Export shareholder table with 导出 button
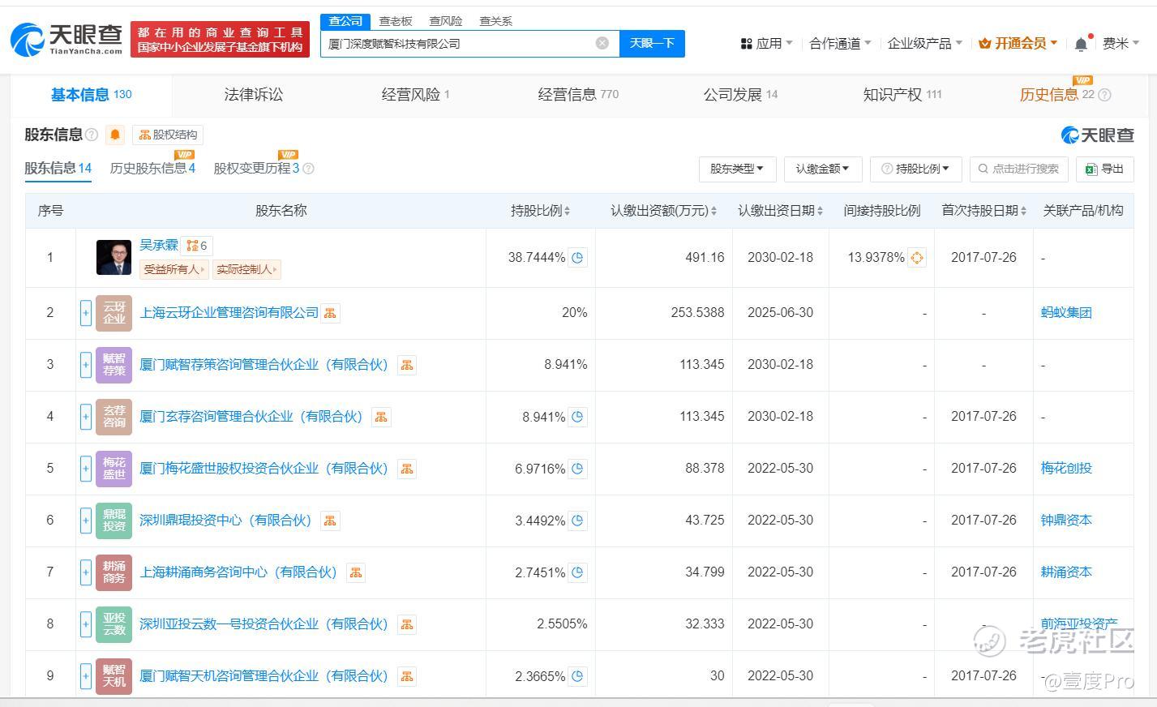 tap(1103, 169)
